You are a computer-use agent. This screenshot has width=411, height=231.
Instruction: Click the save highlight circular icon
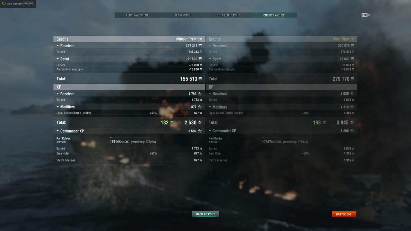pyautogui.click(x=4, y=4)
